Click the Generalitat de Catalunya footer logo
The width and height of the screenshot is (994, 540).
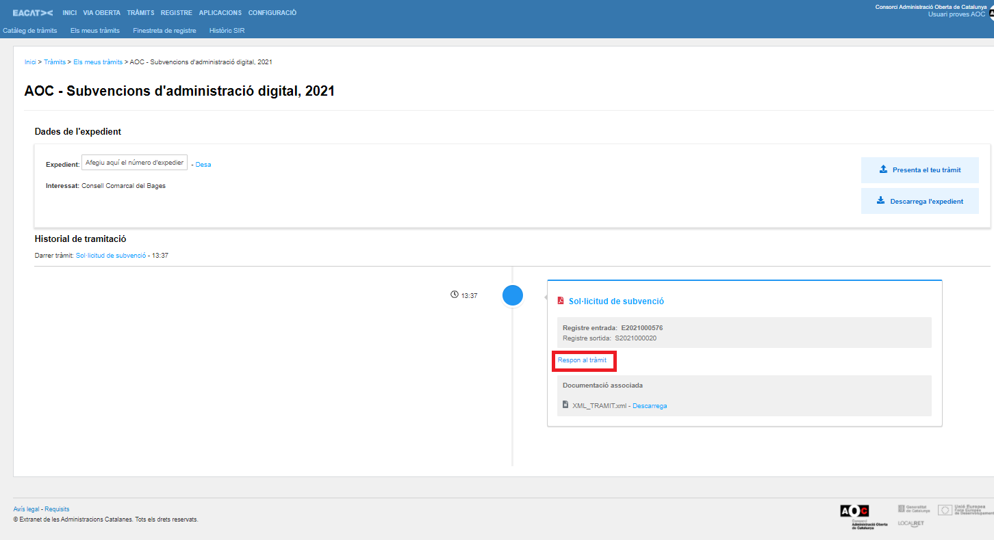click(x=914, y=509)
